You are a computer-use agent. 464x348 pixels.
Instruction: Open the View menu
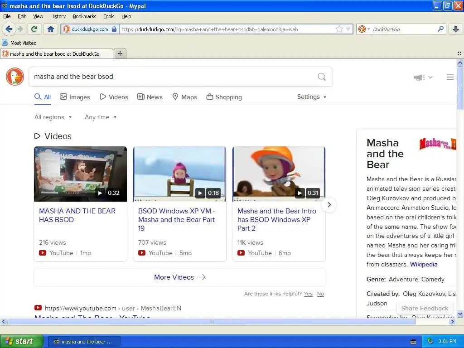[38, 16]
